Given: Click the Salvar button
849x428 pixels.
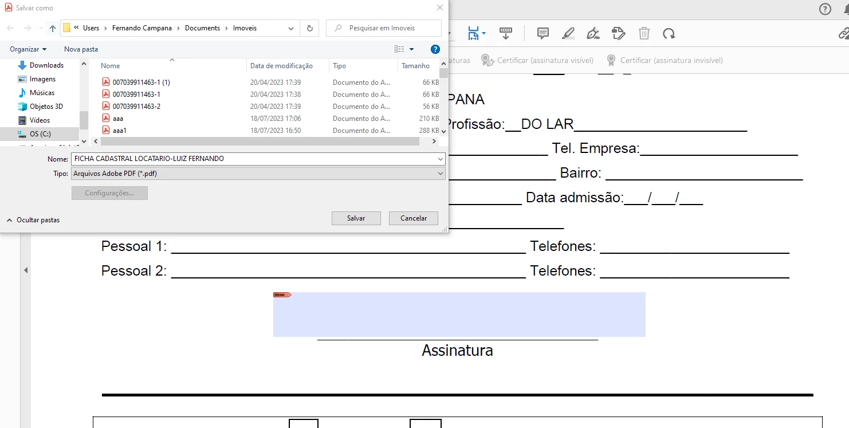Looking at the screenshot, I should point(356,218).
